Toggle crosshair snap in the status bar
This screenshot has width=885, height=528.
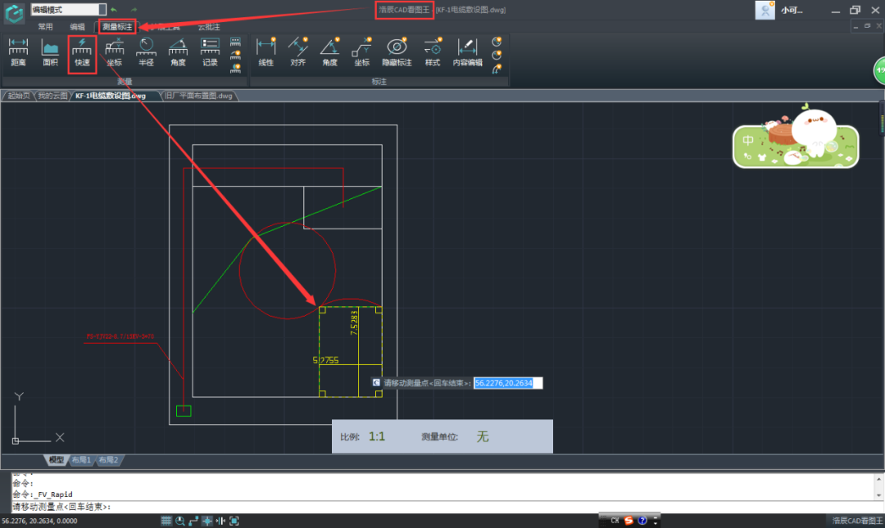pyautogui.click(x=206, y=520)
